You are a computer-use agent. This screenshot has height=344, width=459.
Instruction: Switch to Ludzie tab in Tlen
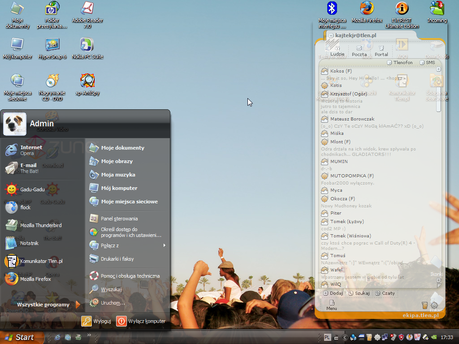click(x=337, y=51)
